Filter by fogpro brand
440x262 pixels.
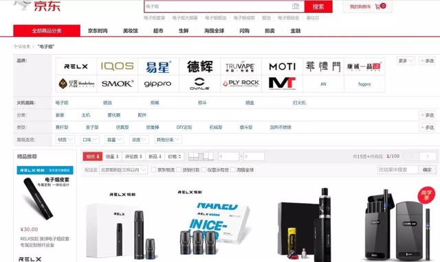pos(364,84)
